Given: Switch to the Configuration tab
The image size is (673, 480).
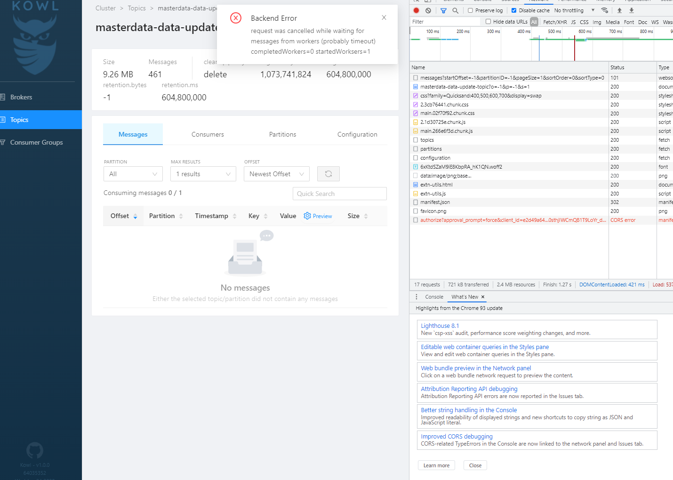Looking at the screenshot, I should coord(357,134).
